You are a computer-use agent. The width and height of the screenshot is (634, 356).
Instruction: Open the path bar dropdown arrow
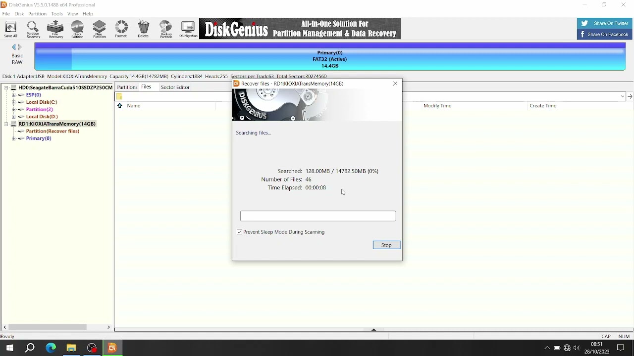[x=623, y=96]
